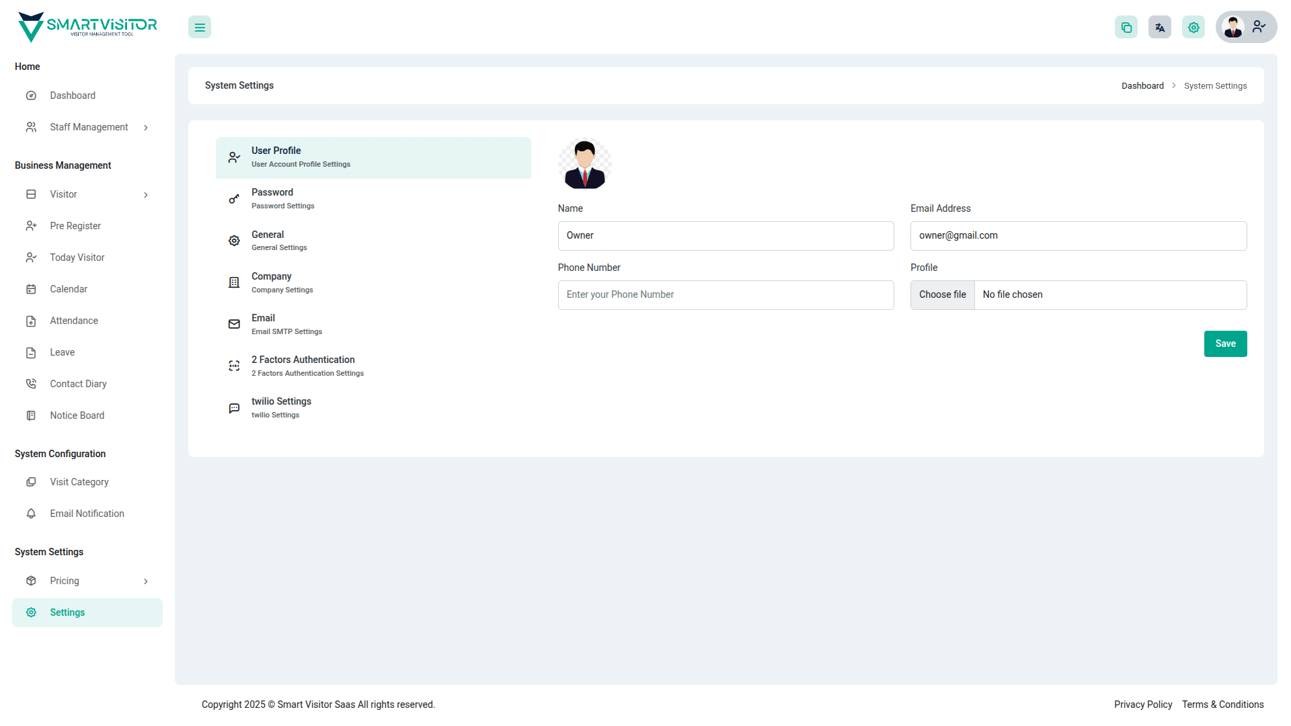Click the Contact Diary phone icon
This screenshot has width=1291, height=726.
click(x=31, y=384)
